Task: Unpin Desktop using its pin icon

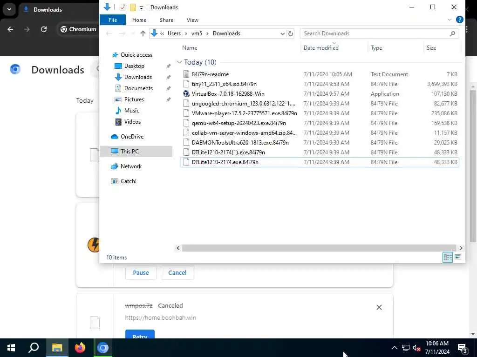Action: pyautogui.click(x=168, y=66)
